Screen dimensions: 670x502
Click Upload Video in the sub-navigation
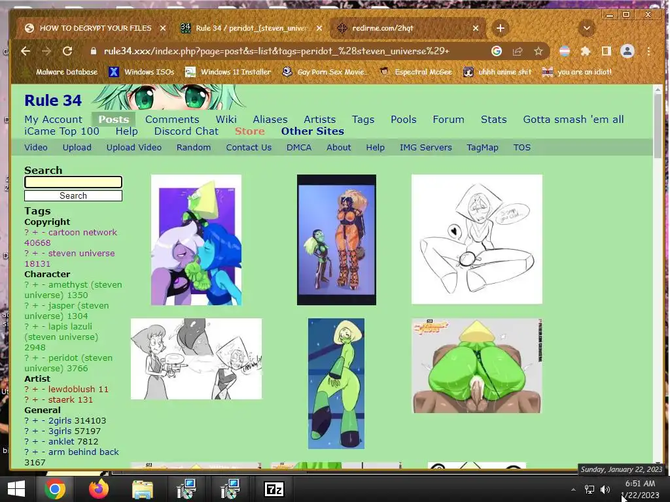tap(133, 148)
